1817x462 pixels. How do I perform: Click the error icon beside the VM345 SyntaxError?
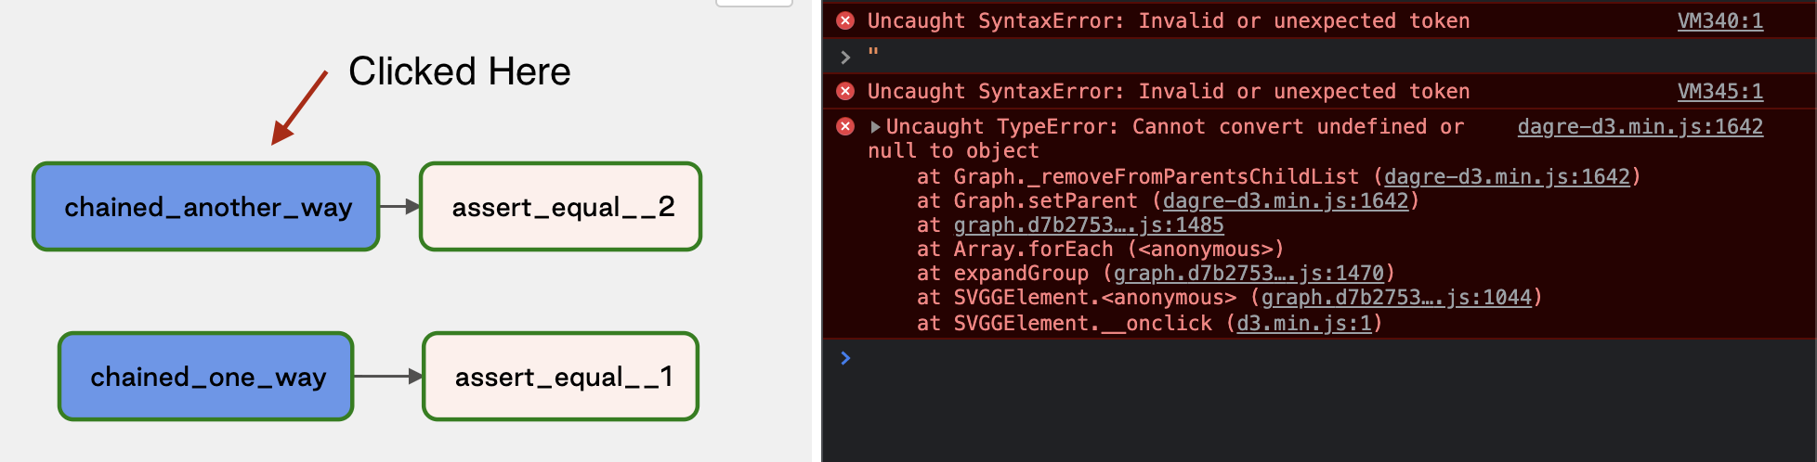[x=845, y=91]
